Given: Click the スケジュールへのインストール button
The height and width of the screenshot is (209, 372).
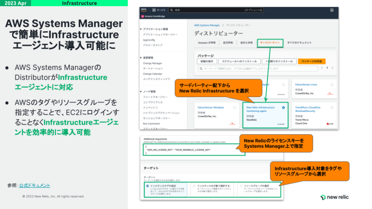Looking at the screenshot, I should (x=239, y=62).
